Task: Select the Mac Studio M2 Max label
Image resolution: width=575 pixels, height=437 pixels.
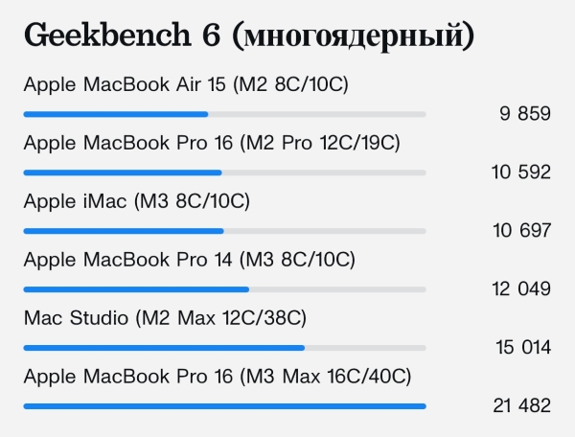Action: 165,318
